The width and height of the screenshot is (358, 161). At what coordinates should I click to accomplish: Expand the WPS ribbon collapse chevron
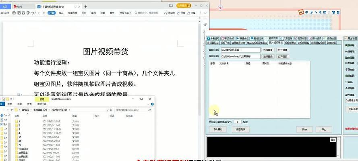pos(205,13)
